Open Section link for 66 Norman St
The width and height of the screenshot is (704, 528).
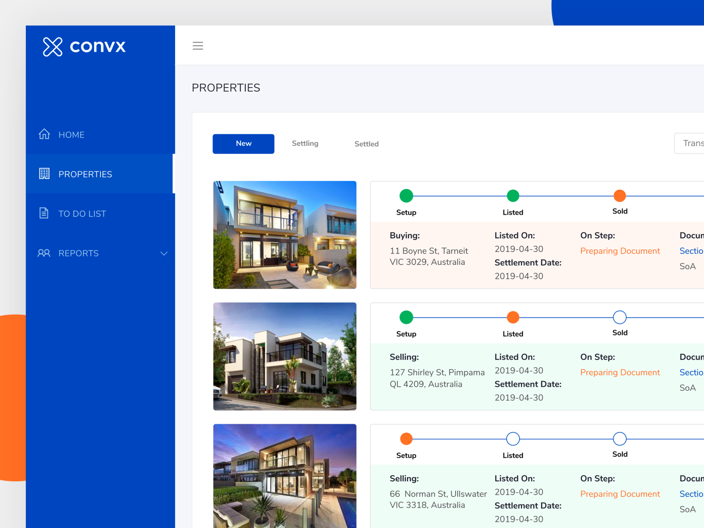click(692, 494)
